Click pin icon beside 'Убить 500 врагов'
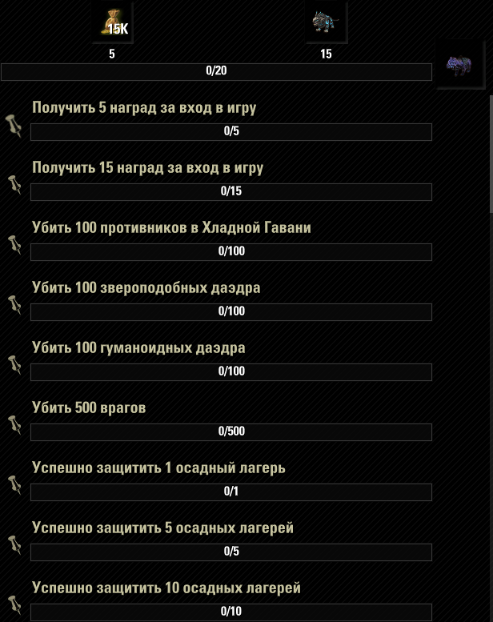Viewport: 493px width, 622px height. pos(14,425)
